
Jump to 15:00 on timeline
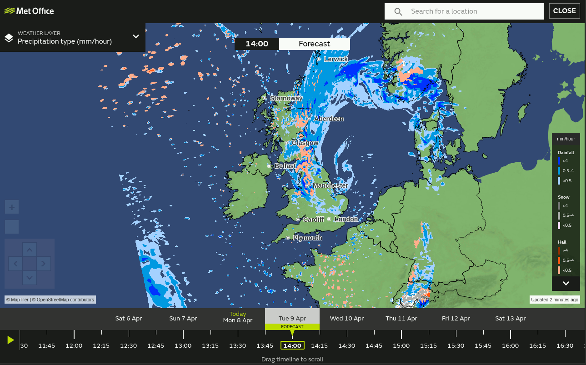pyautogui.click(x=401, y=345)
